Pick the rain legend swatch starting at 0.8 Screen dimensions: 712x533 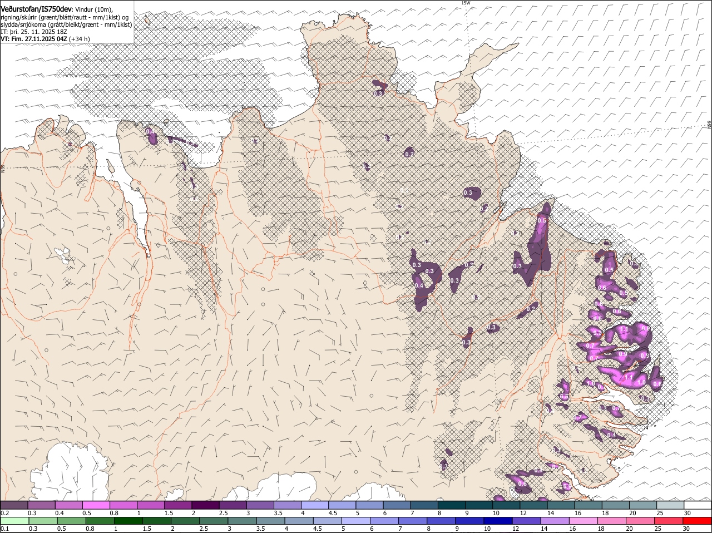[x=100, y=521]
